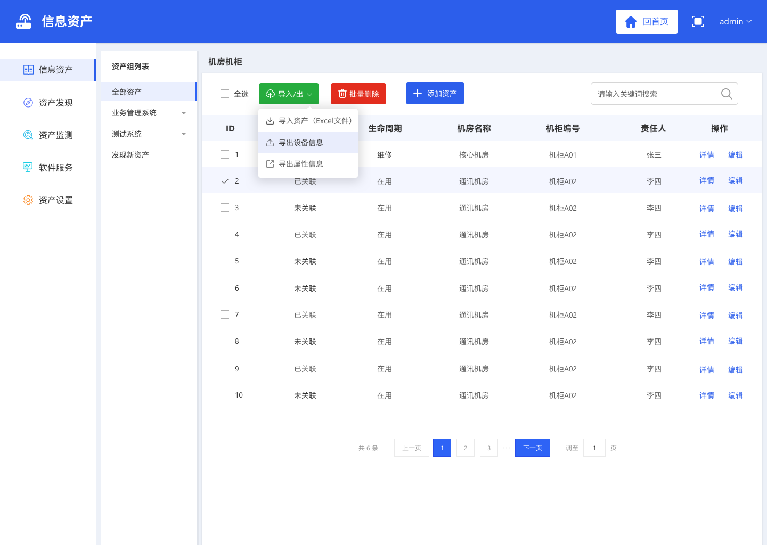Click the 批量删除 button
Image resolution: width=767 pixels, height=545 pixels.
(358, 94)
